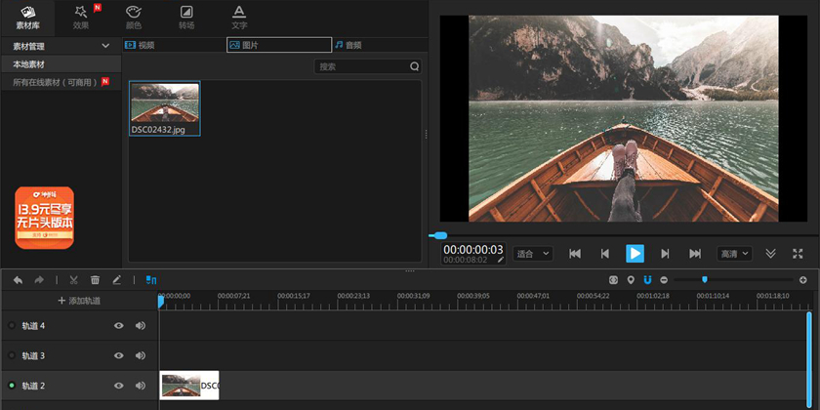The width and height of the screenshot is (820, 410).
Task: Open the 文字 text tab
Action: click(x=238, y=17)
